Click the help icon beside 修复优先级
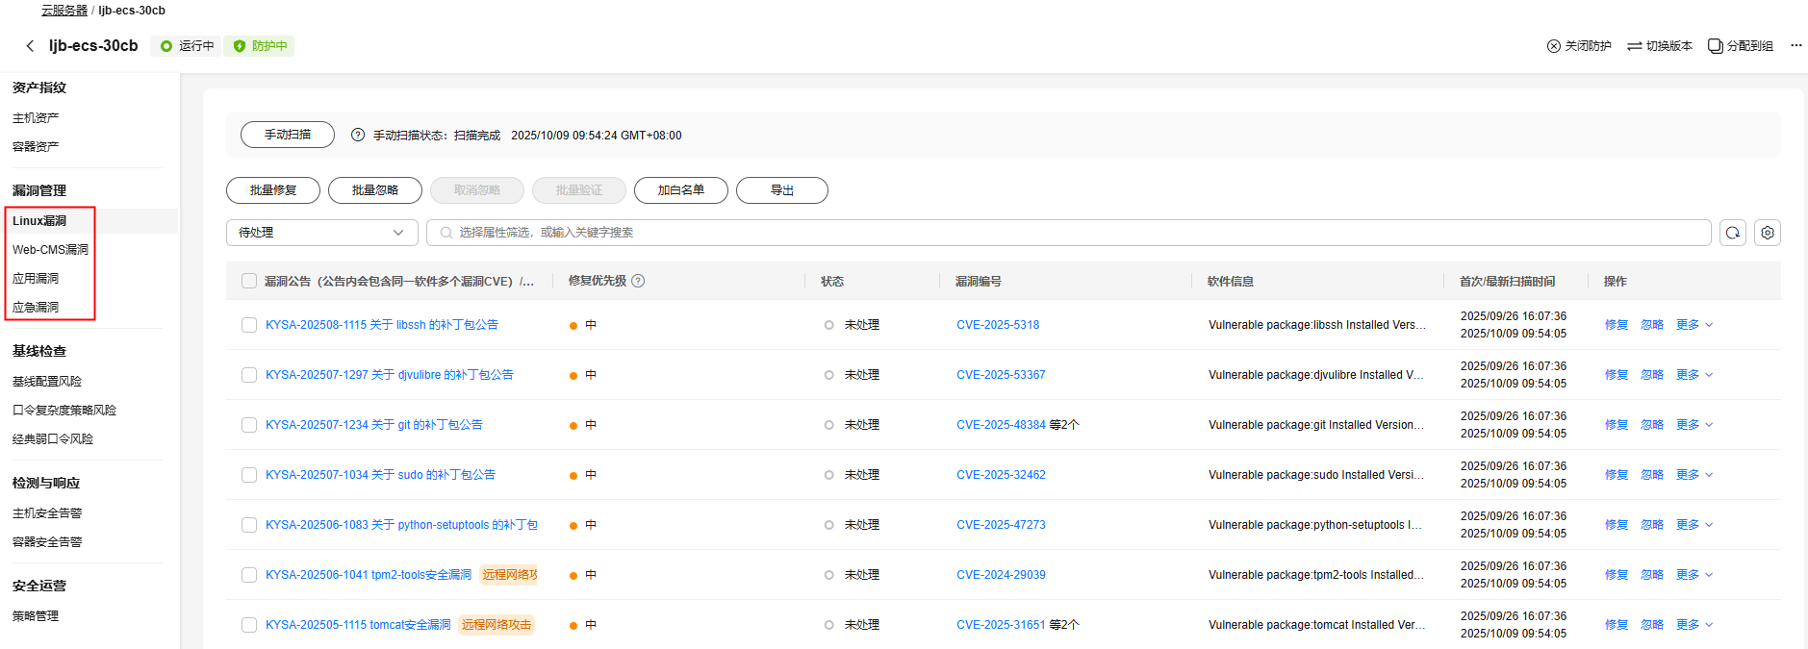 638,281
